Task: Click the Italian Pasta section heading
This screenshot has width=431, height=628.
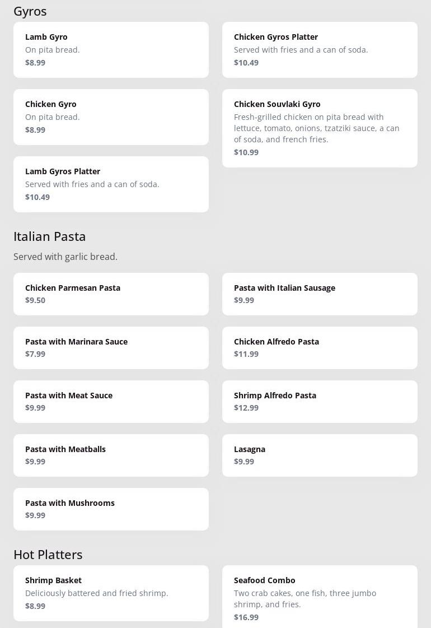Action: [x=50, y=236]
